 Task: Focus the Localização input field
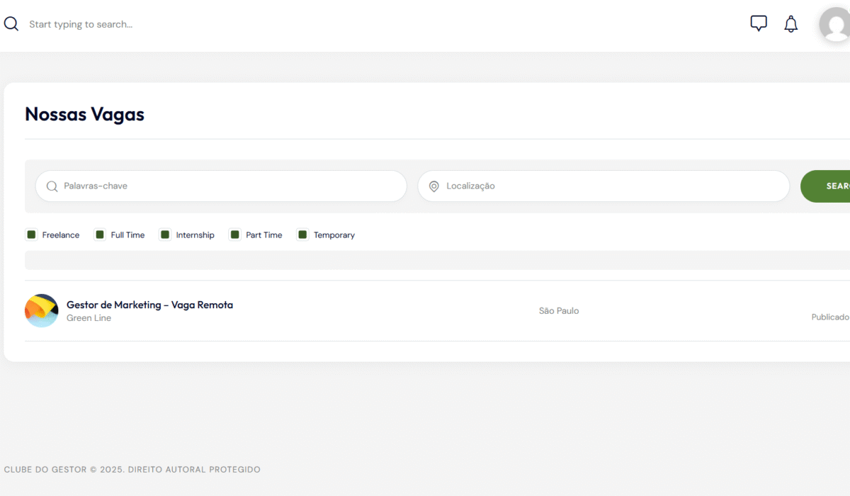point(609,186)
